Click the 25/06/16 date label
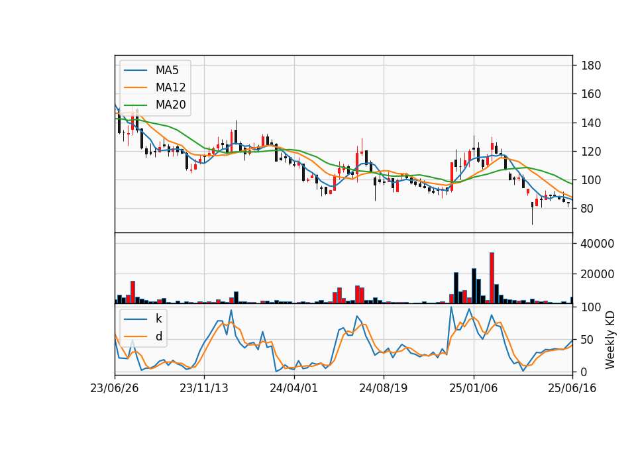The image size is (636, 457). pos(572,388)
